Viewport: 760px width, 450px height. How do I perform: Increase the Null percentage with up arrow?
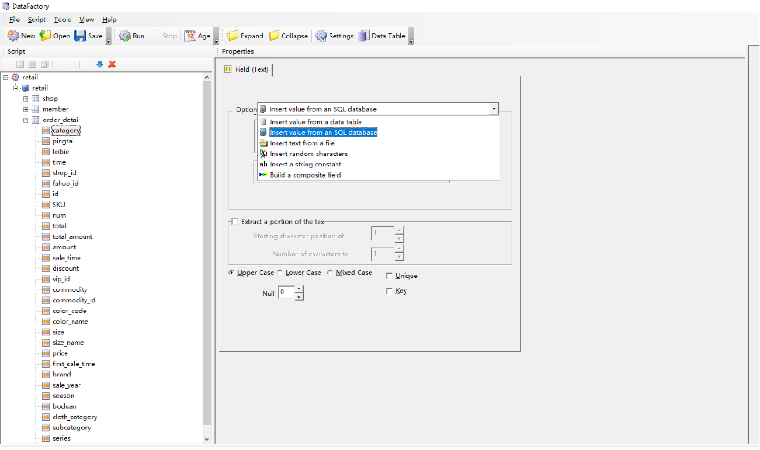(x=299, y=289)
